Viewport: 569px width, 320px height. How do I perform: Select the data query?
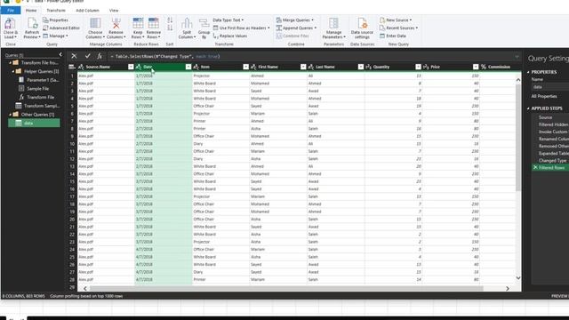pos(34,124)
